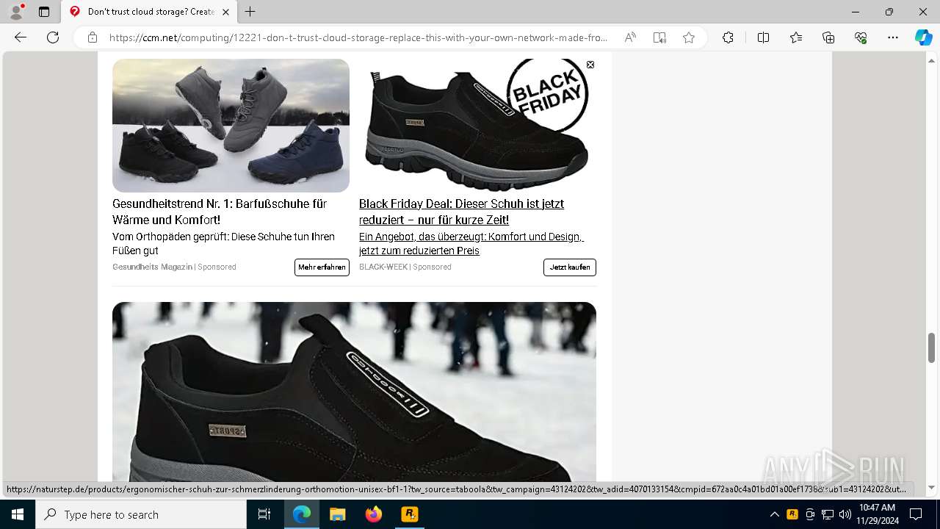Refresh the current page
Screen dimensions: 940x529
coord(53,37)
